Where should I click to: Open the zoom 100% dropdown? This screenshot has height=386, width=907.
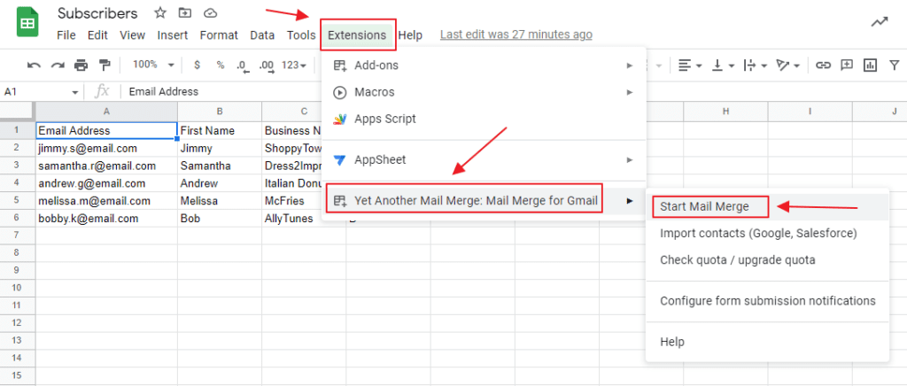[x=153, y=65]
